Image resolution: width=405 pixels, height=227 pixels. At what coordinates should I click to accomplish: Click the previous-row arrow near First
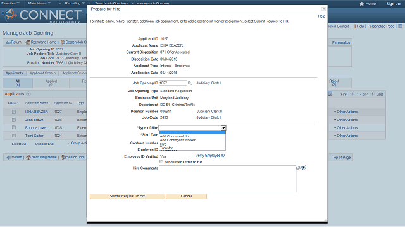click(352, 94)
